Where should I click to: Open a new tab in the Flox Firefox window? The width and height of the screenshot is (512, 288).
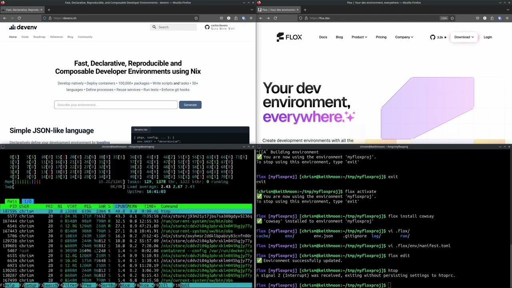305,10
